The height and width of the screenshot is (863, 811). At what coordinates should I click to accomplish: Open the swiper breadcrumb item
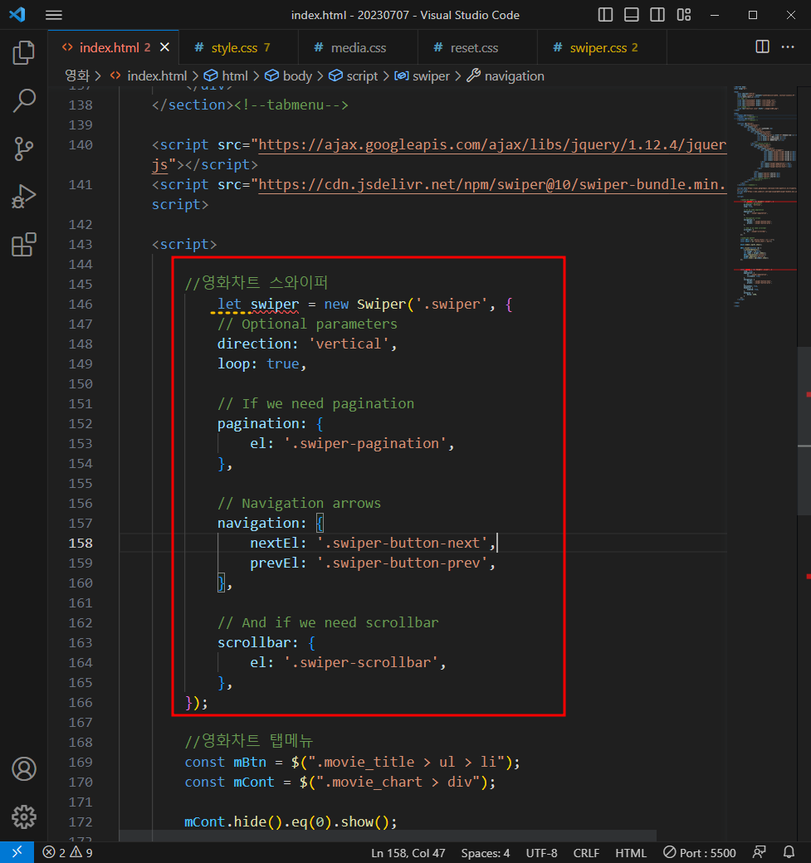tap(423, 76)
